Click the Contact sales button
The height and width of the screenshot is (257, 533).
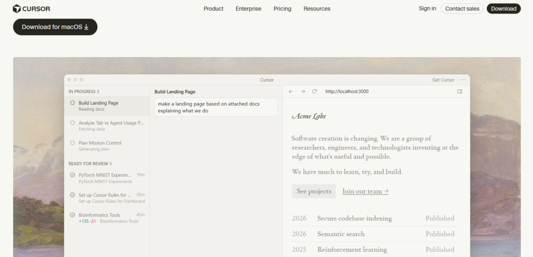click(x=462, y=9)
